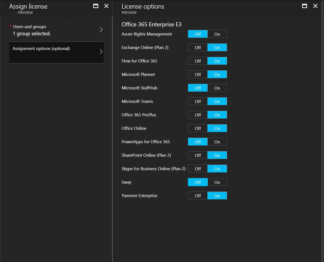Disable Flow for Office 365
The height and width of the screenshot is (262, 324).
pos(198,61)
